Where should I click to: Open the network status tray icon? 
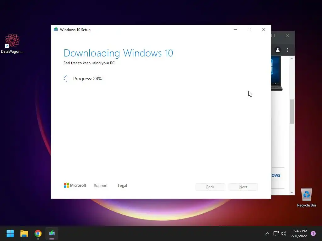click(x=276, y=233)
